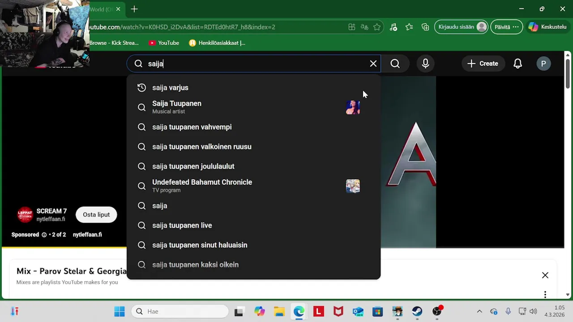
Task: Open the Henkilöasiakkaat bookmark
Action: pos(217,43)
